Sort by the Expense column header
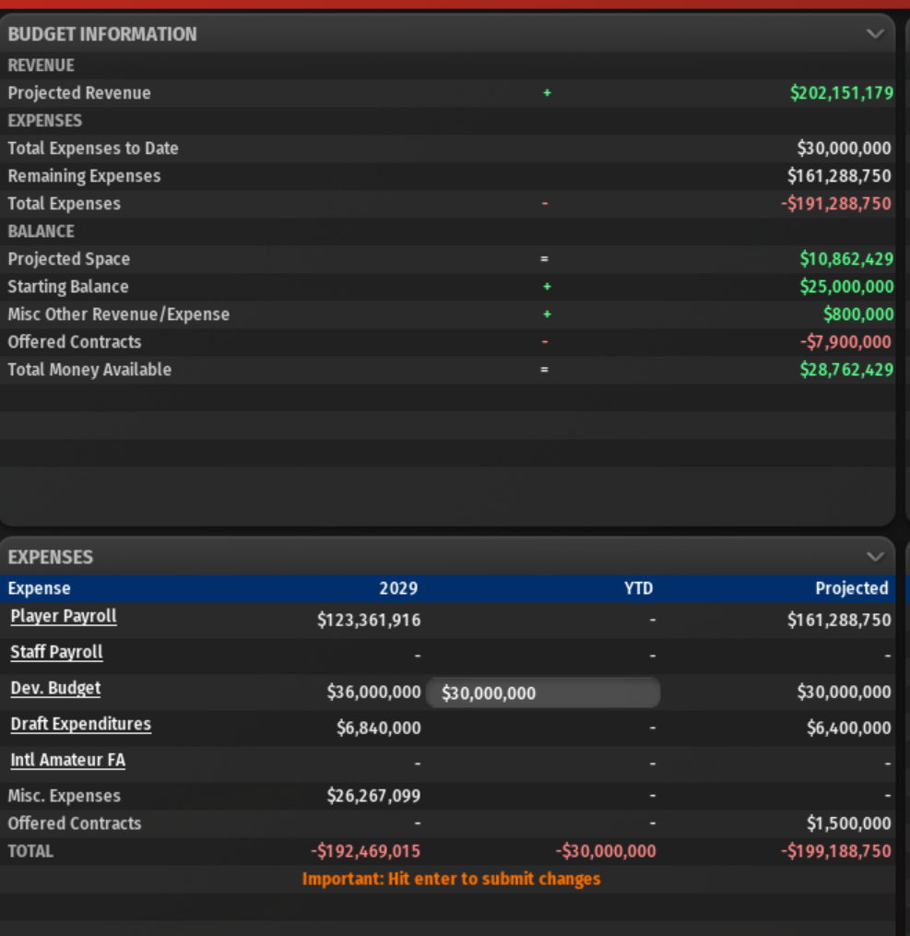910x936 pixels. [40, 588]
